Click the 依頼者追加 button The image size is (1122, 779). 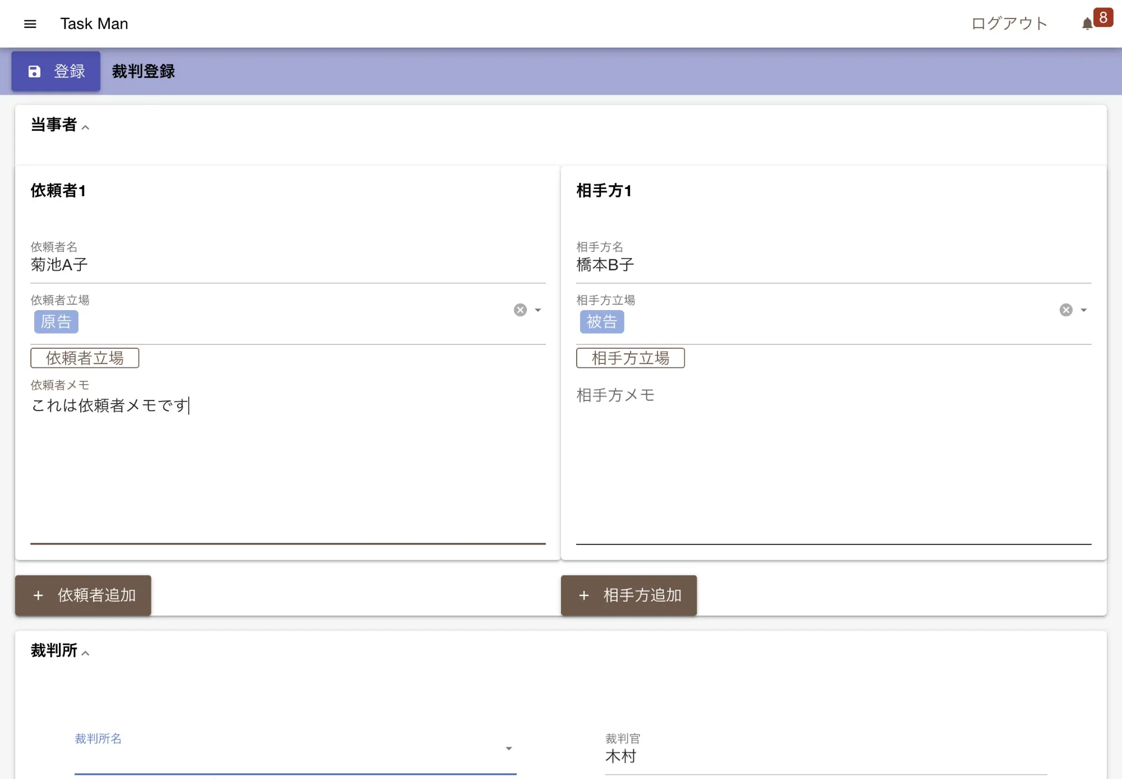pos(83,595)
